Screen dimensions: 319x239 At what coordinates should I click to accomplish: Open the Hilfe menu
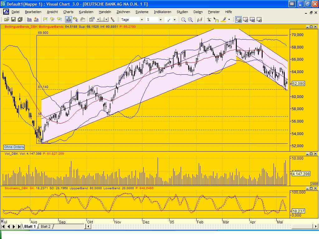(228, 12)
